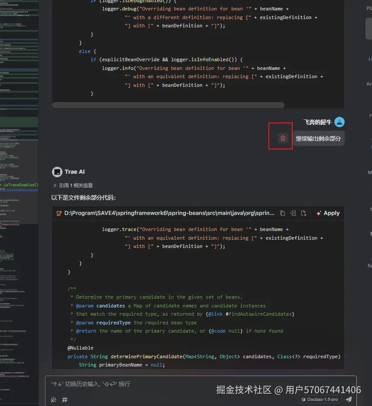372x406 pixels.
Task: Insert code at cursor via code block icon
Action: [293, 213]
